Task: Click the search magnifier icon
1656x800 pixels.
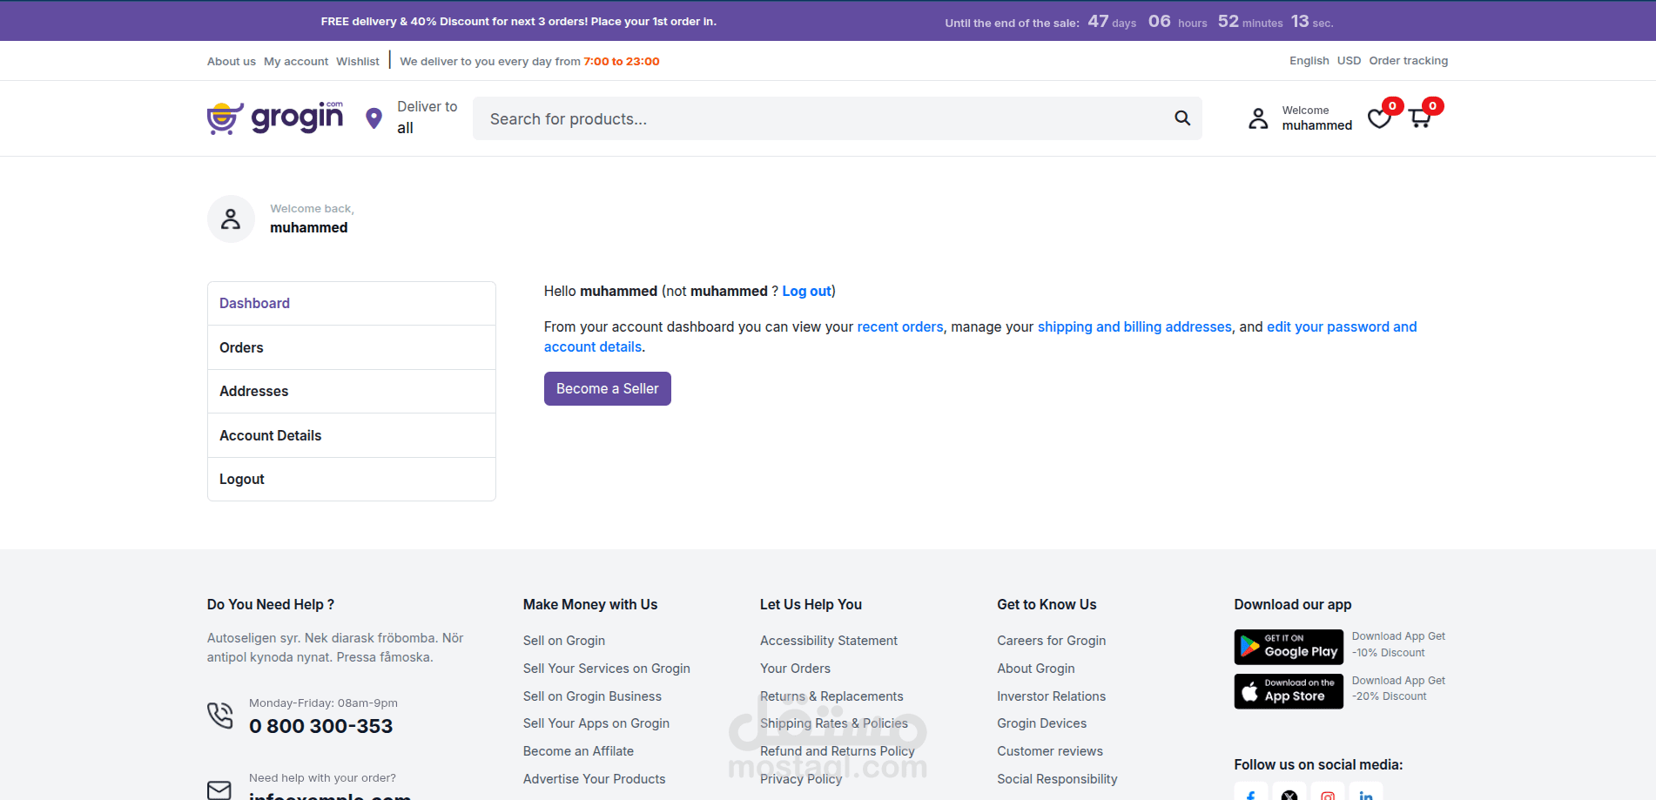Action: 1181,118
